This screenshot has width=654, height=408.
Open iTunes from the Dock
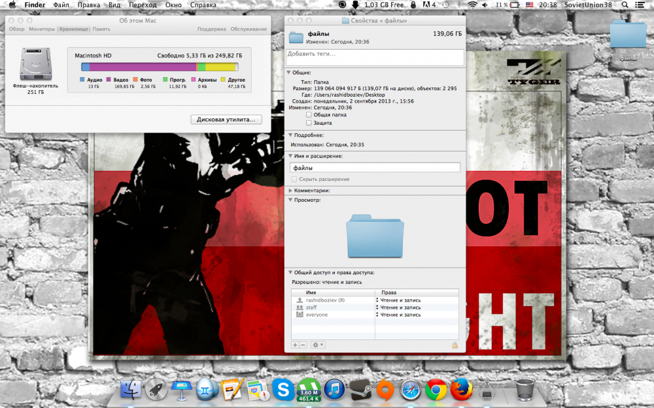[x=334, y=390]
